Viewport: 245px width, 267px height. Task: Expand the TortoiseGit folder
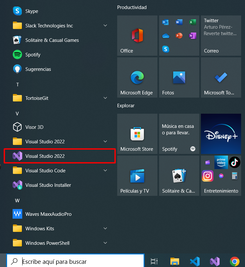[x=105, y=98]
